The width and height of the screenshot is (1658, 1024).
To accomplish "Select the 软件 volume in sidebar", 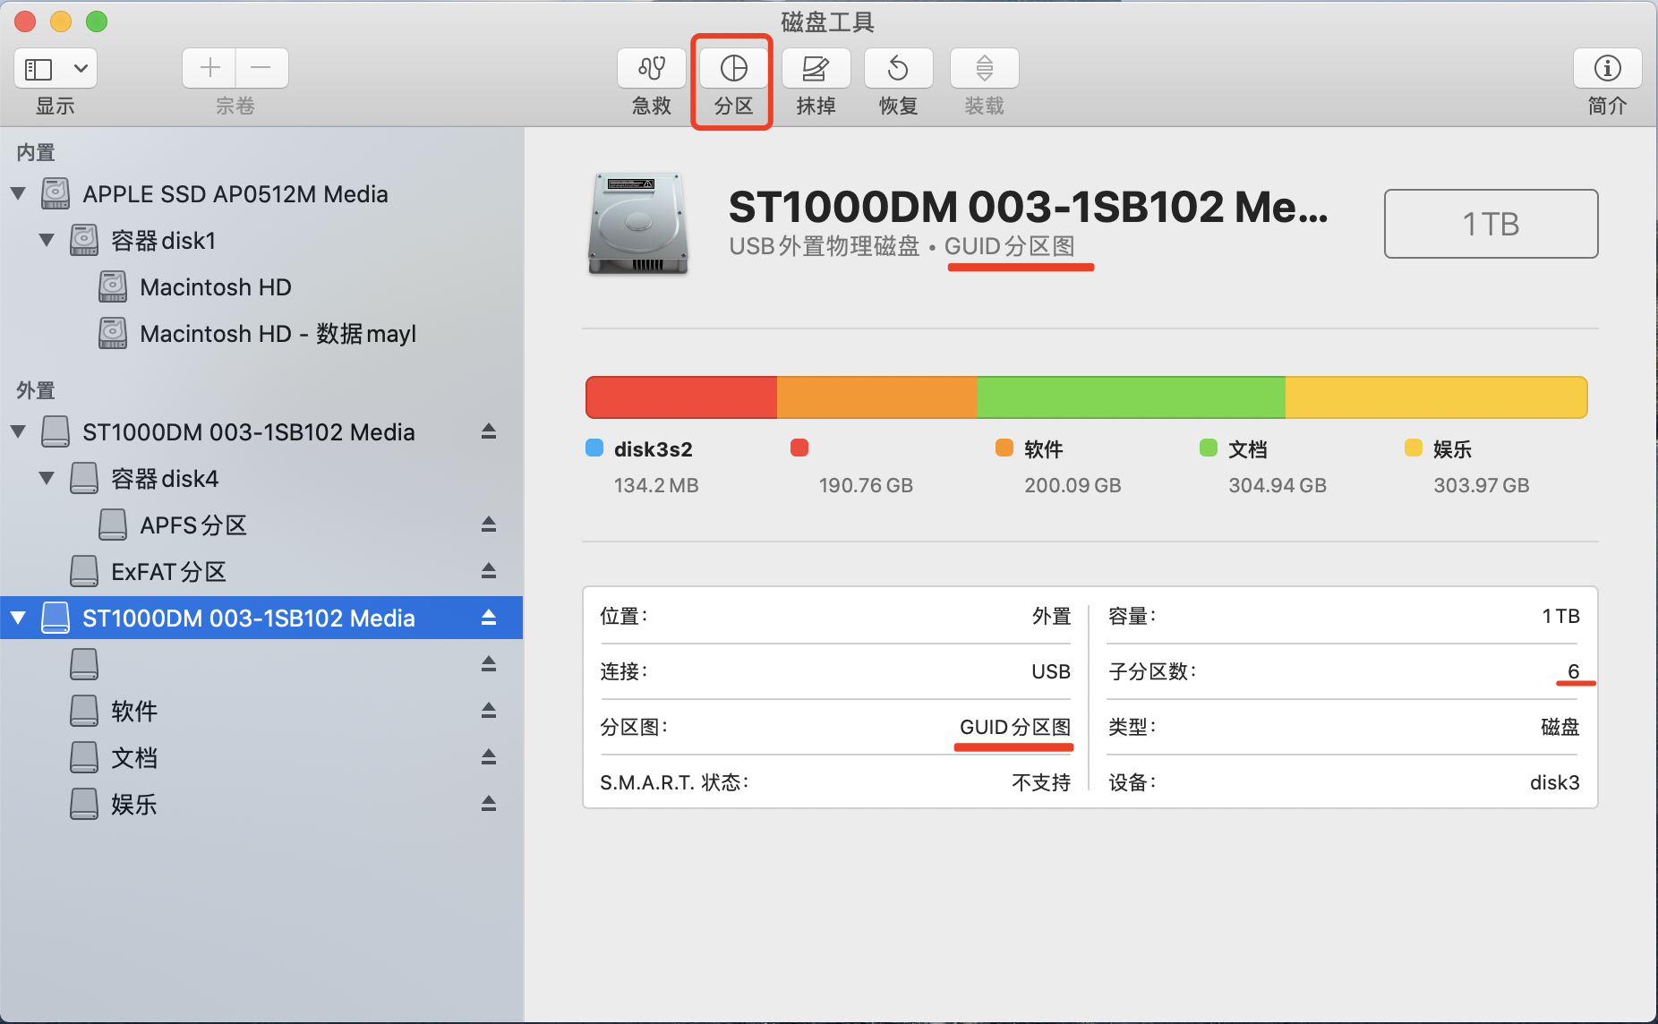I will 261,711.
